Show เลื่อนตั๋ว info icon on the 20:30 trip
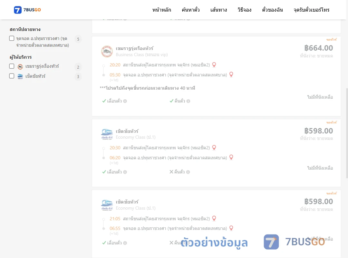This screenshot has width=348, height=258. (125, 172)
